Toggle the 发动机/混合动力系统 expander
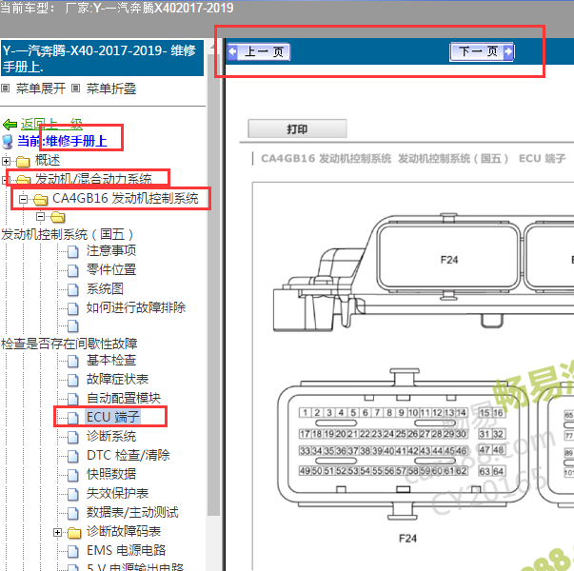 pyautogui.click(x=5, y=180)
